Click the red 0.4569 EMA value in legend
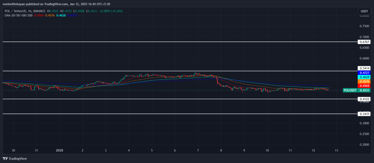 [x=39, y=15]
